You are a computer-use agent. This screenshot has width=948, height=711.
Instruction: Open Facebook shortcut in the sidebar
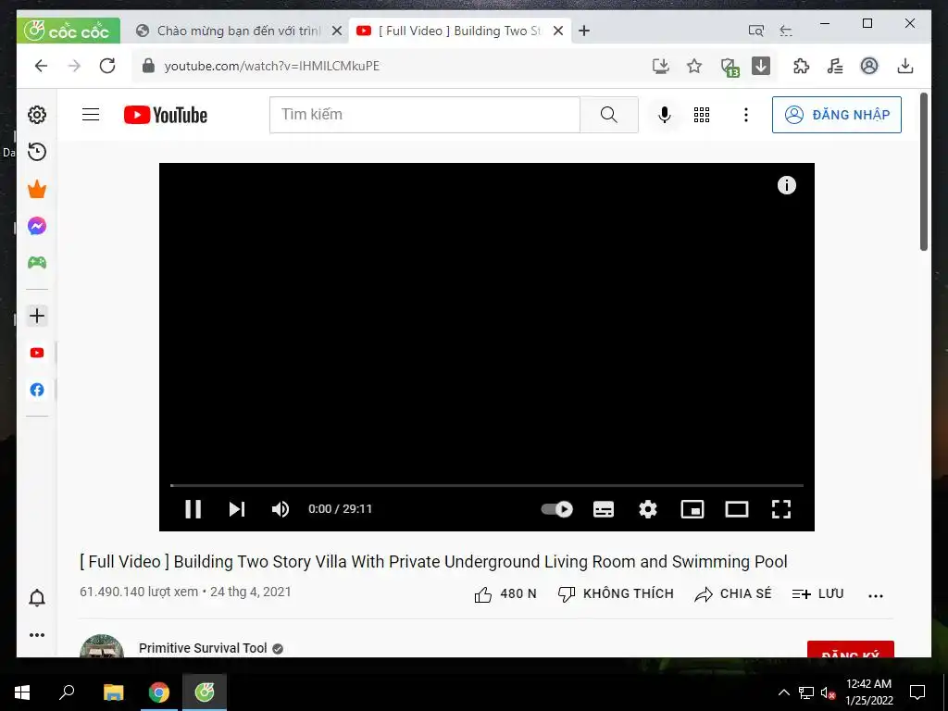click(37, 390)
